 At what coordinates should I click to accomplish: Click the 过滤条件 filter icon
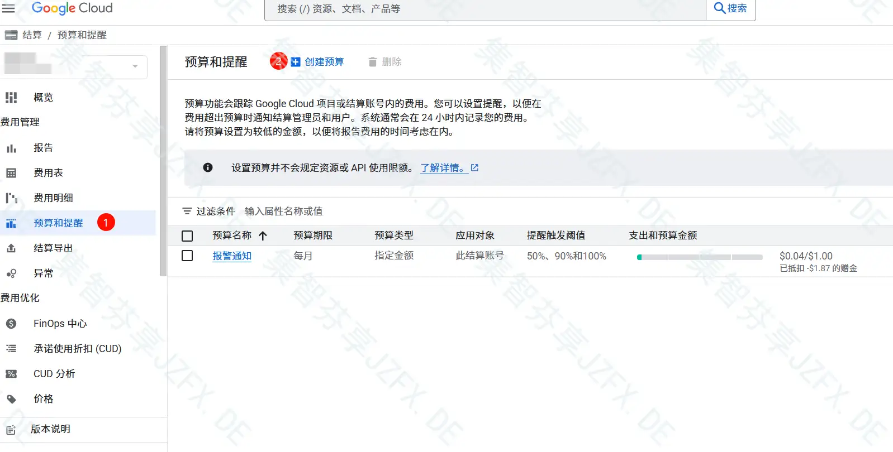[187, 211]
